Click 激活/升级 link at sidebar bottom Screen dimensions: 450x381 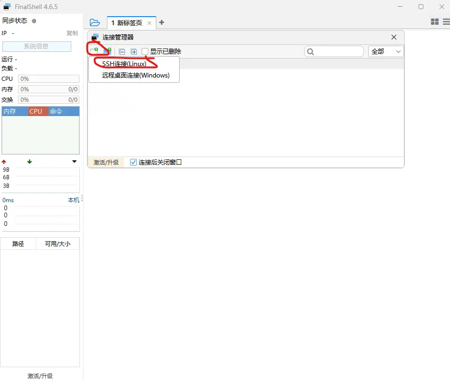40,376
